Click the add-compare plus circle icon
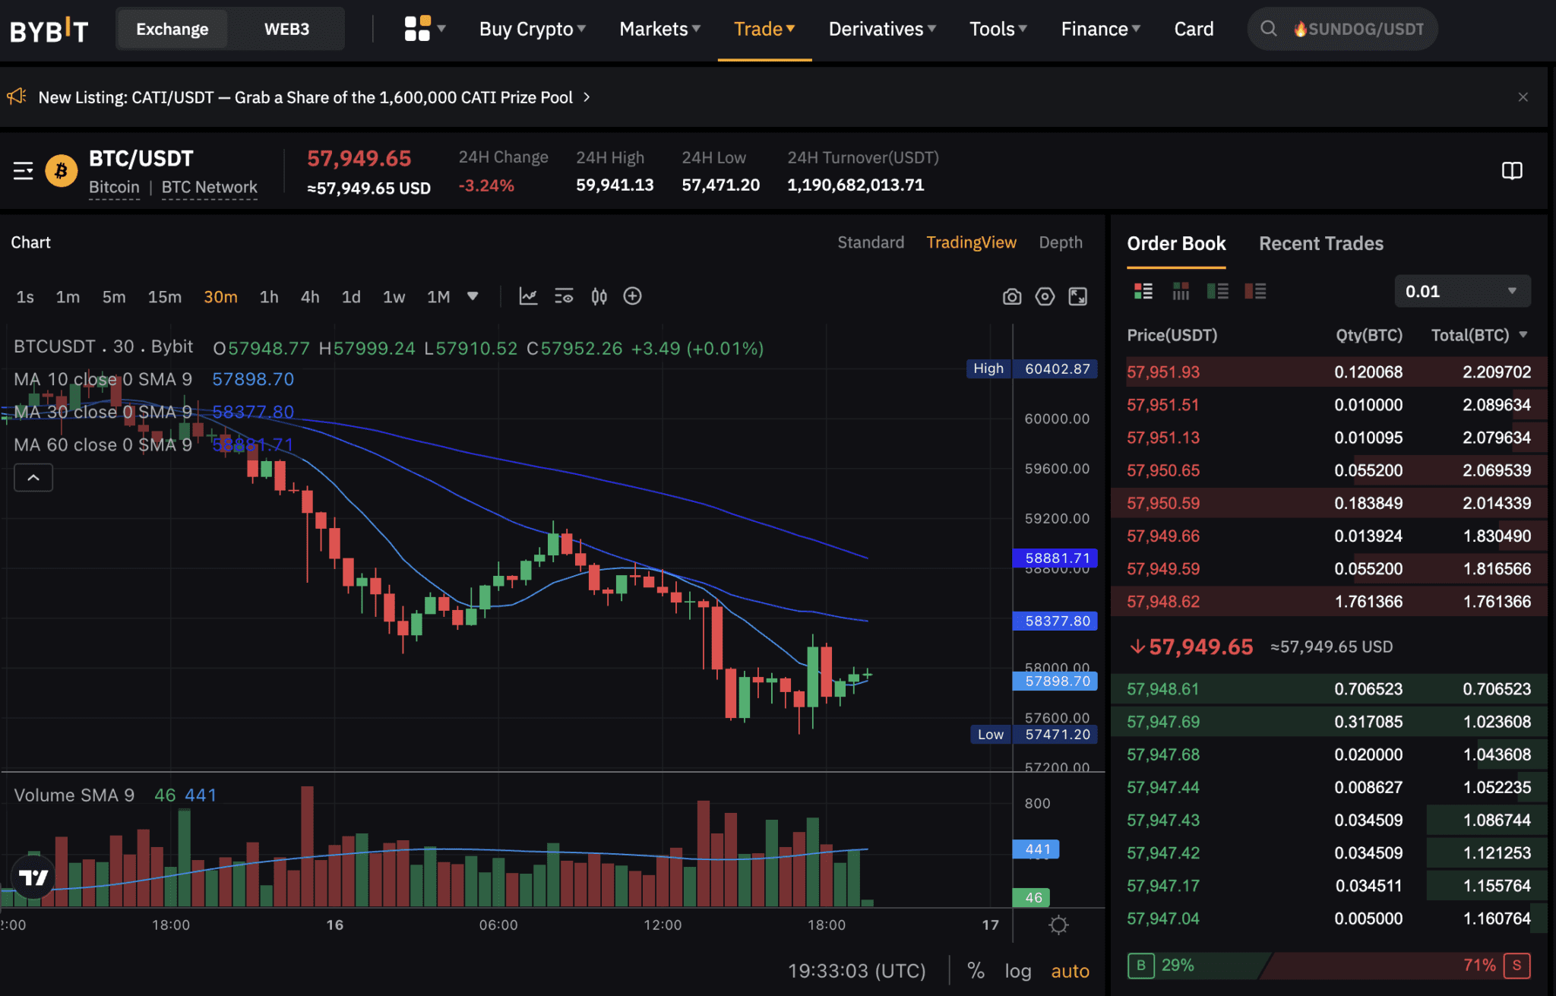This screenshot has width=1556, height=996. coord(632,296)
